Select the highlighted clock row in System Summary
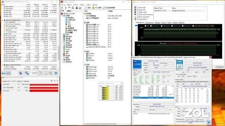The height and width of the screenshot is (126, 225). pyautogui.click(x=153, y=98)
